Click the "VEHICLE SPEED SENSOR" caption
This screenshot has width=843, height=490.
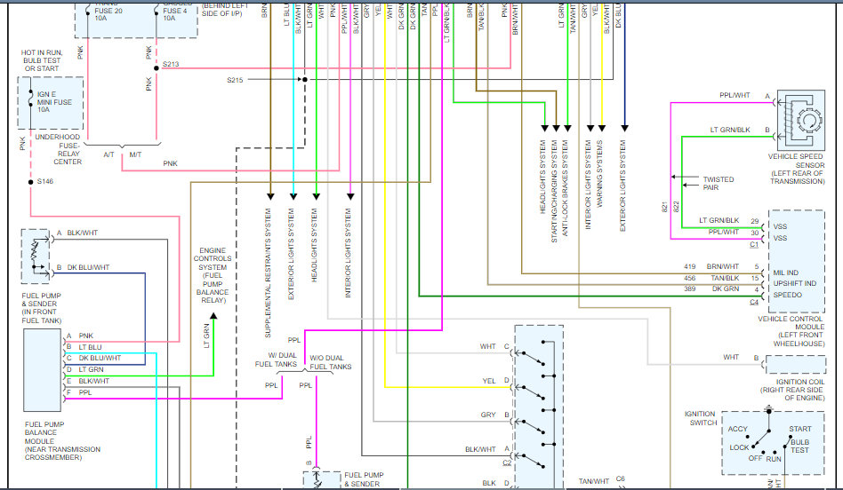(x=797, y=169)
